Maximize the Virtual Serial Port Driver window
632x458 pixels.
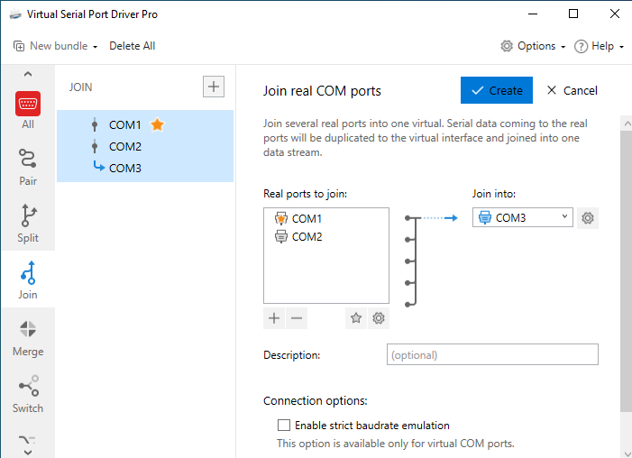pos(573,14)
